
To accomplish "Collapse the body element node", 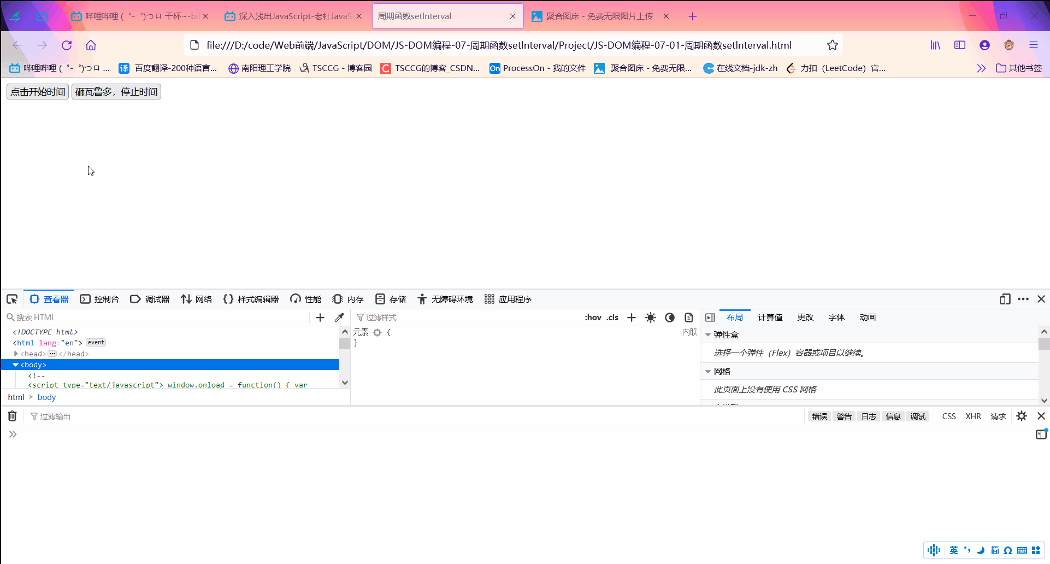I will [x=16, y=365].
